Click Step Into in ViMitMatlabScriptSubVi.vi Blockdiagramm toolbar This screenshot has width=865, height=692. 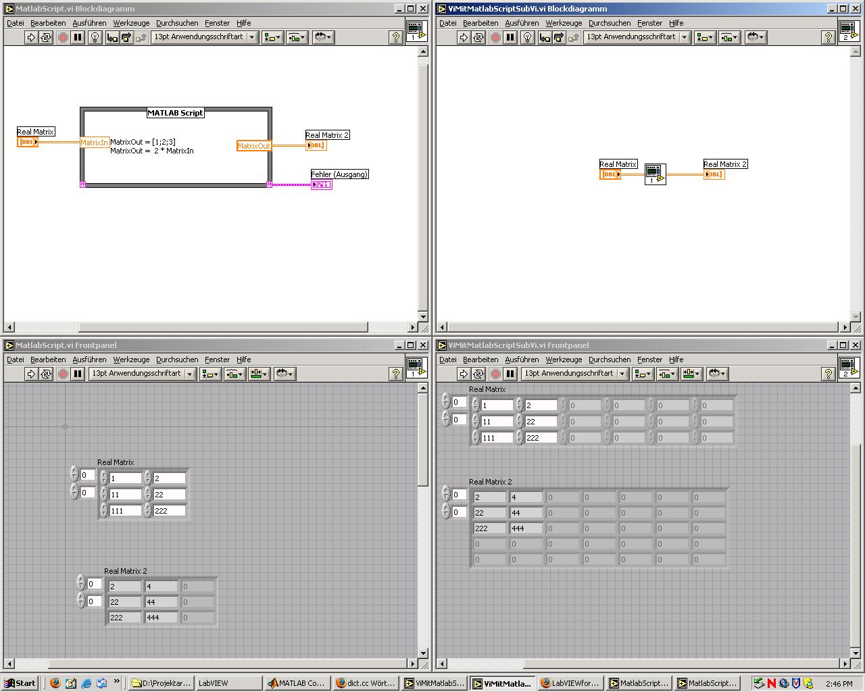coord(544,37)
